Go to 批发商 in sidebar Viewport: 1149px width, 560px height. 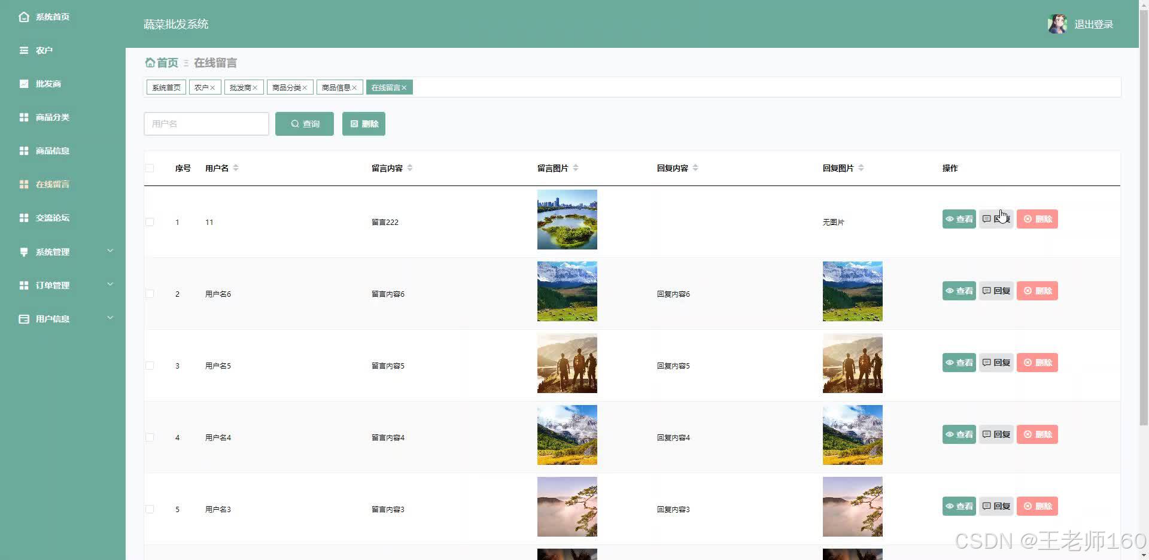pos(48,84)
